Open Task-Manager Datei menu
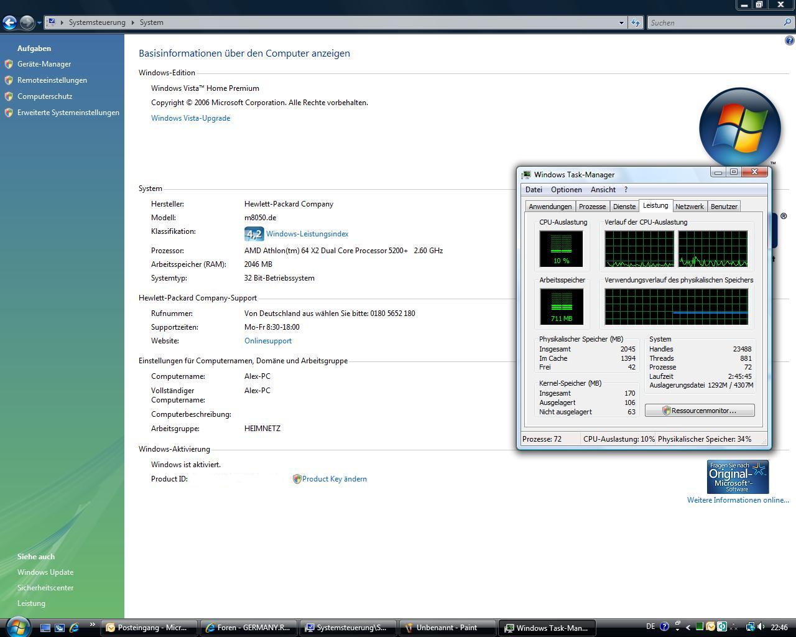Screen dimensions: 796x637 click(x=534, y=190)
